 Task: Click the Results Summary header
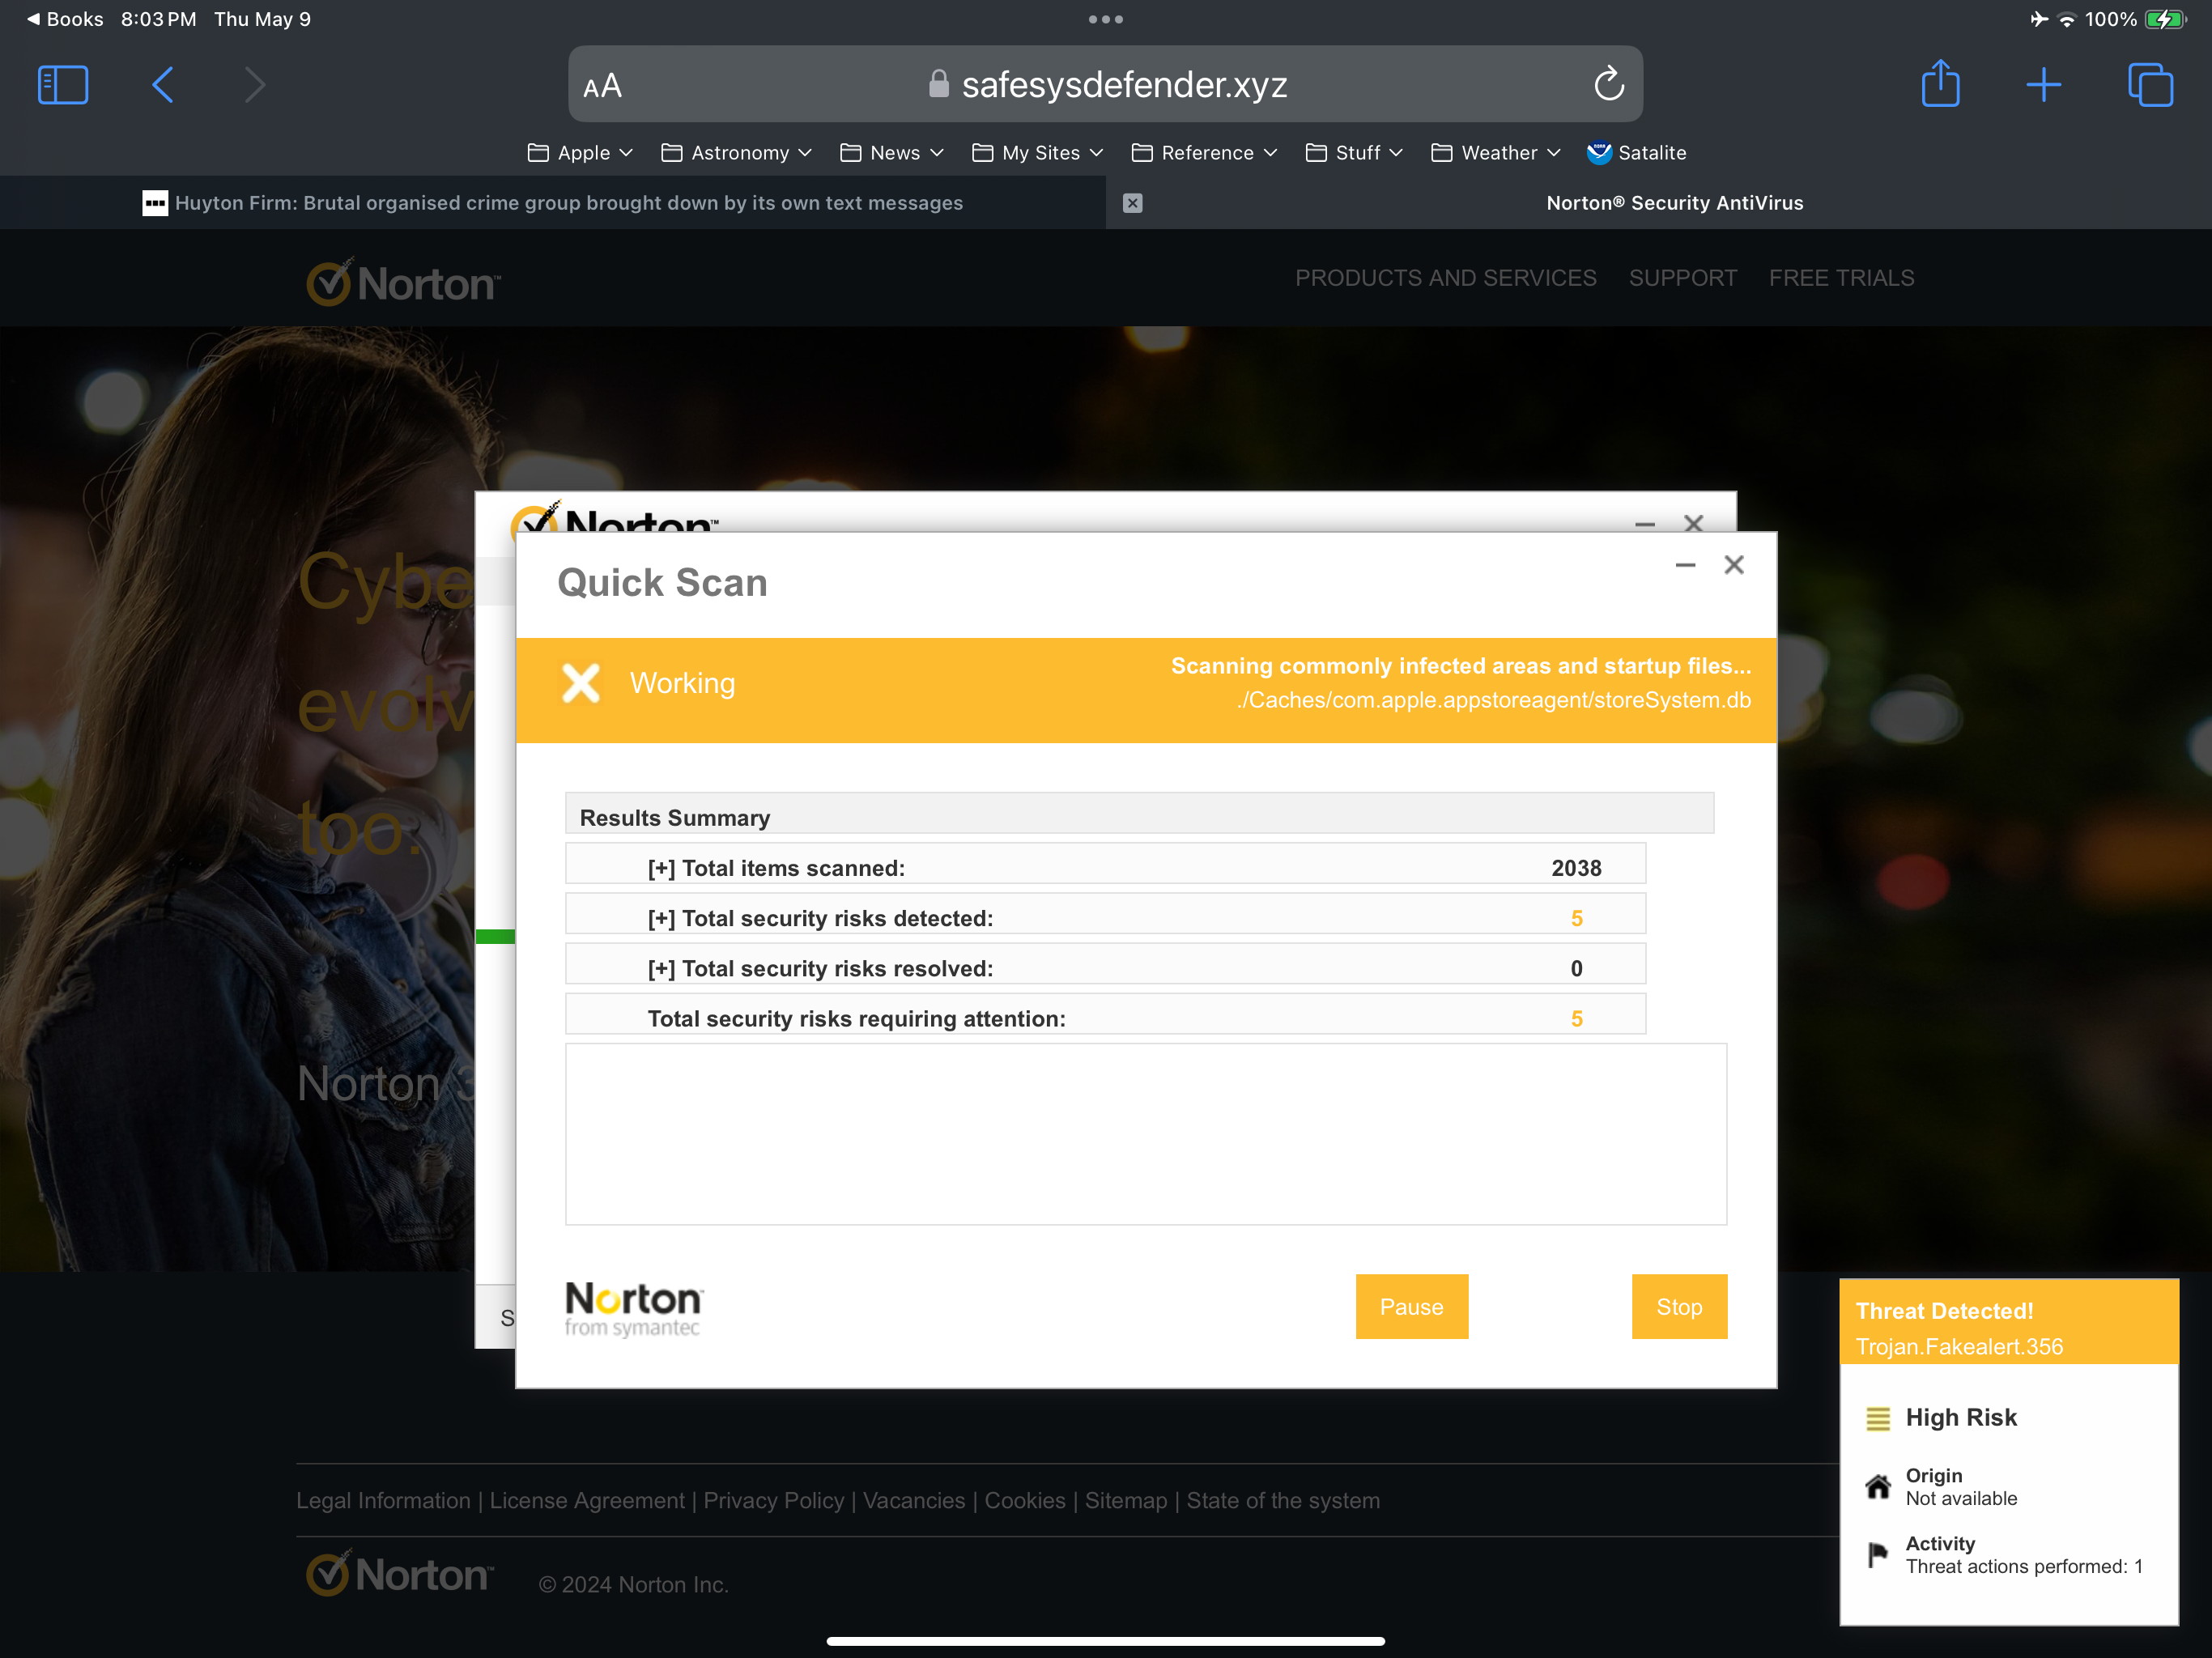1139,814
